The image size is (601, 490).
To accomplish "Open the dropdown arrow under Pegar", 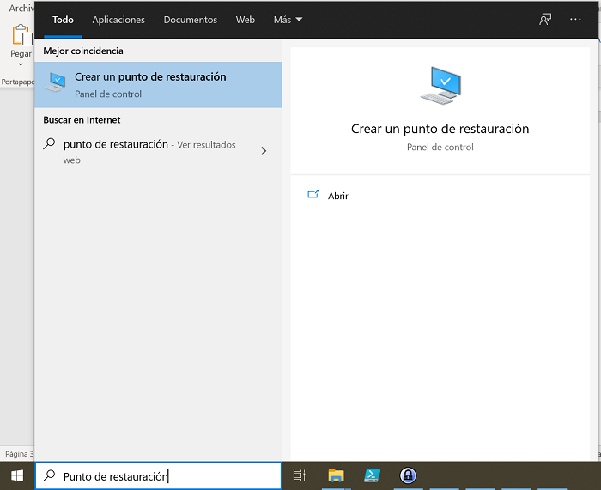I will click(x=21, y=65).
